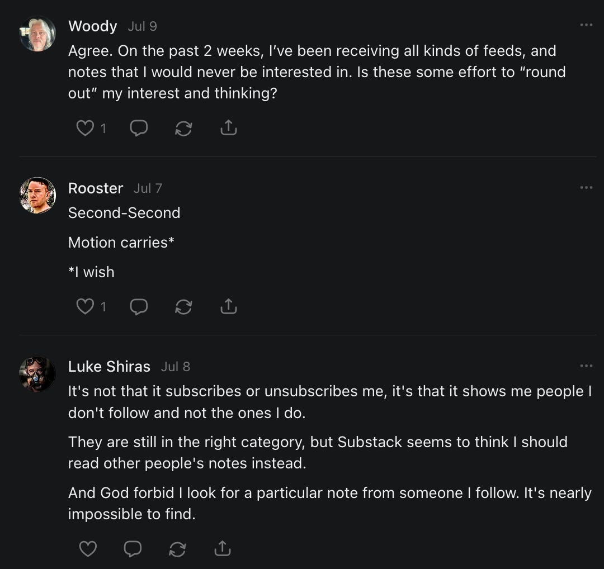Restack Luke Shiras's comment

177,549
